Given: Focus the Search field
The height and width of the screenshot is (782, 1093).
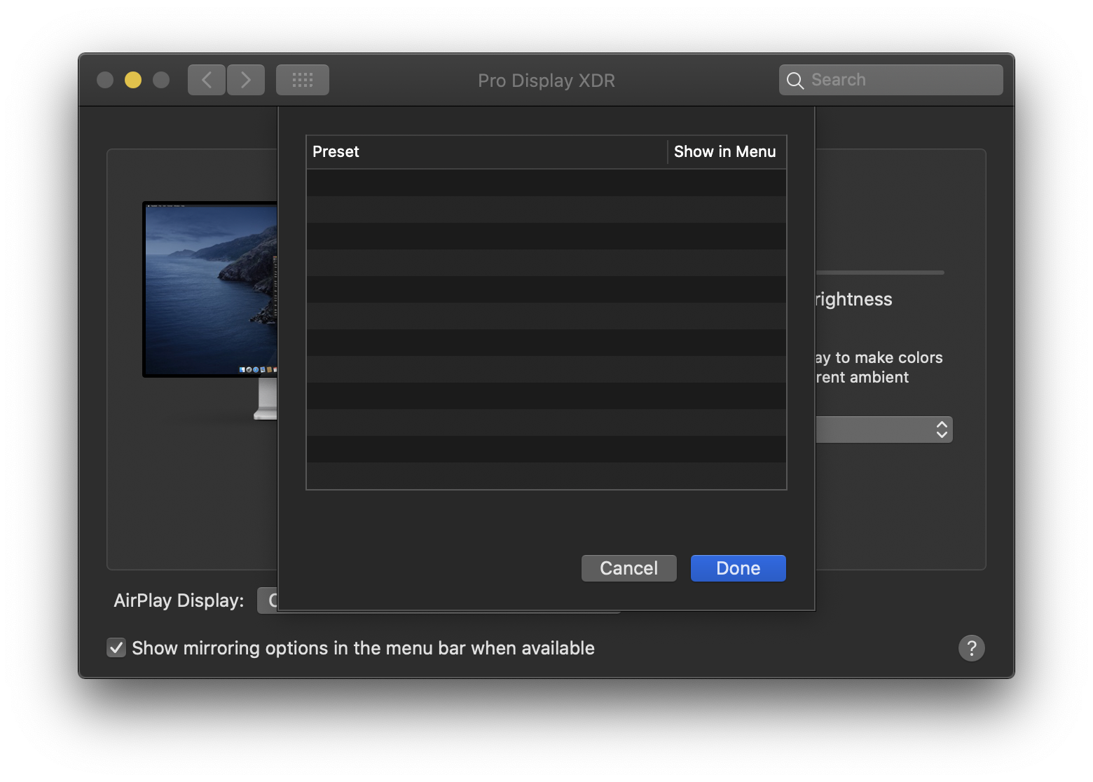Looking at the screenshot, I should coord(891,80).
